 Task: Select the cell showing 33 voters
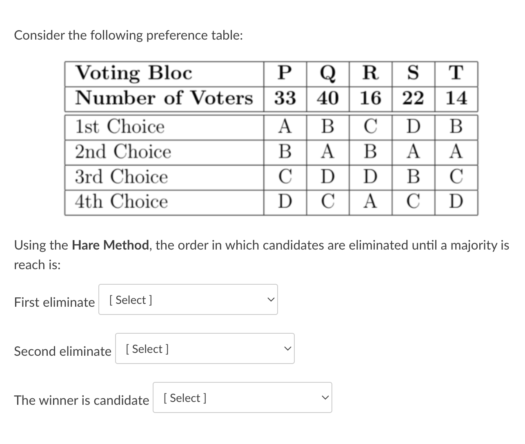[285, 98]
